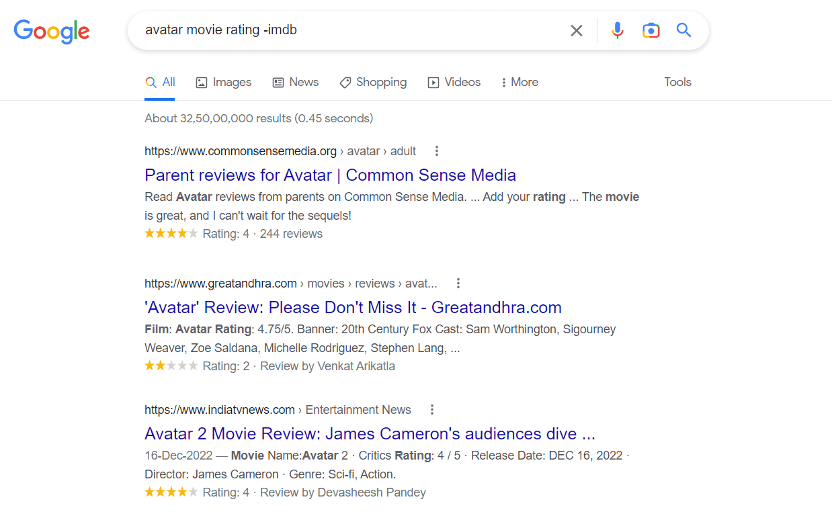
Task: Click the commonsensemedia.org URL breadcrumb
Action: click(280, 150)
